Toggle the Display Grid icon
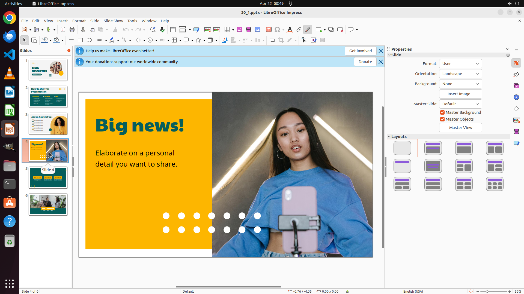Image resolution: width=524 pixels, height=294 pixels. click(x=173, y=30)
